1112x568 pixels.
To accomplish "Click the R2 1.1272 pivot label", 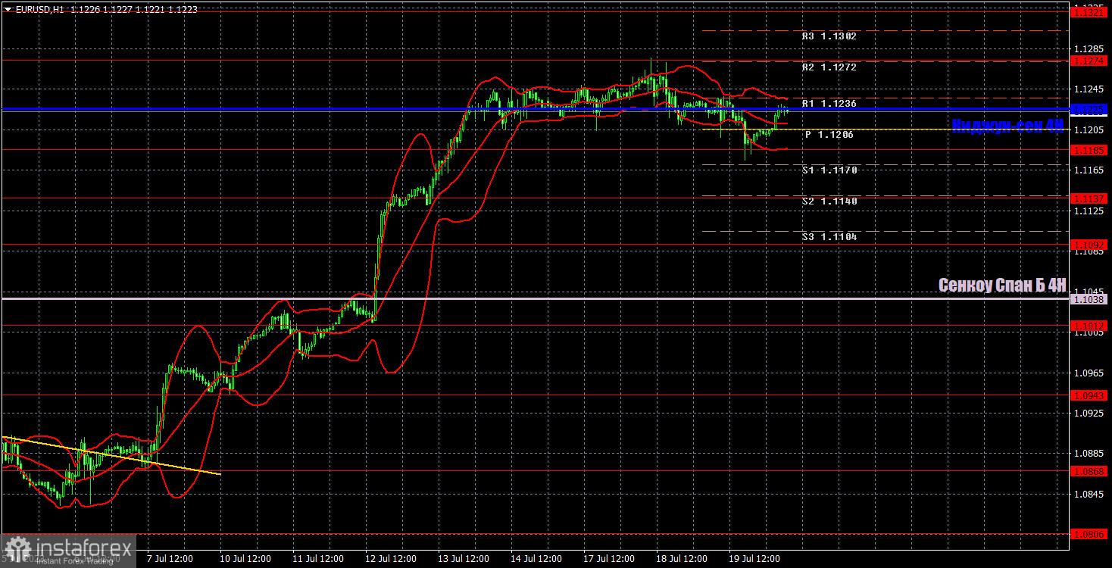I will 829,67.
